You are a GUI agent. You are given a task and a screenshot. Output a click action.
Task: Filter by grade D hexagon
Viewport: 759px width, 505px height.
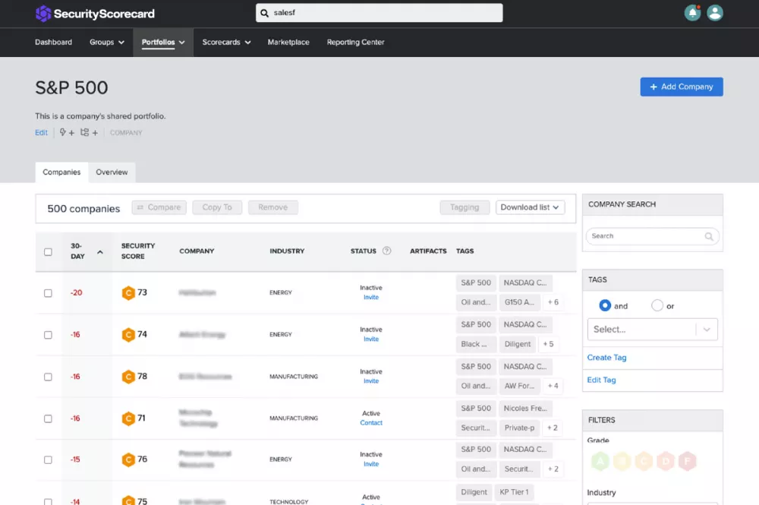[x=666, y=462]
